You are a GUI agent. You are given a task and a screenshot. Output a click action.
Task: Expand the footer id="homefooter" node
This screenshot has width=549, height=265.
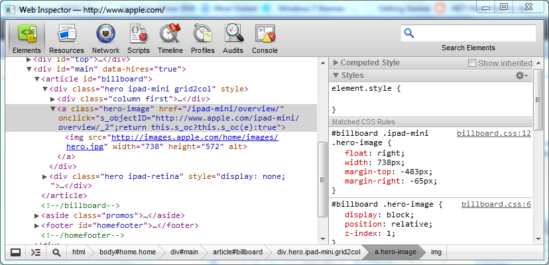pos(36,225)
